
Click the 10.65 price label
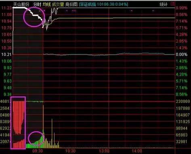click(6, 35)
